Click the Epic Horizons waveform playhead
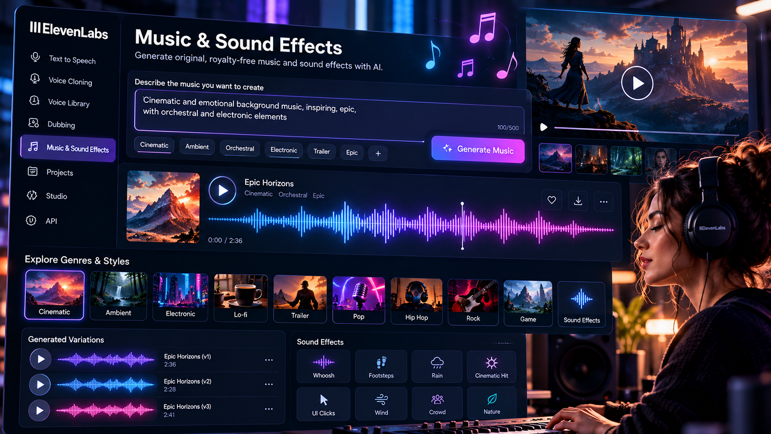Screen dimensions: 771x434 point(463,226)
